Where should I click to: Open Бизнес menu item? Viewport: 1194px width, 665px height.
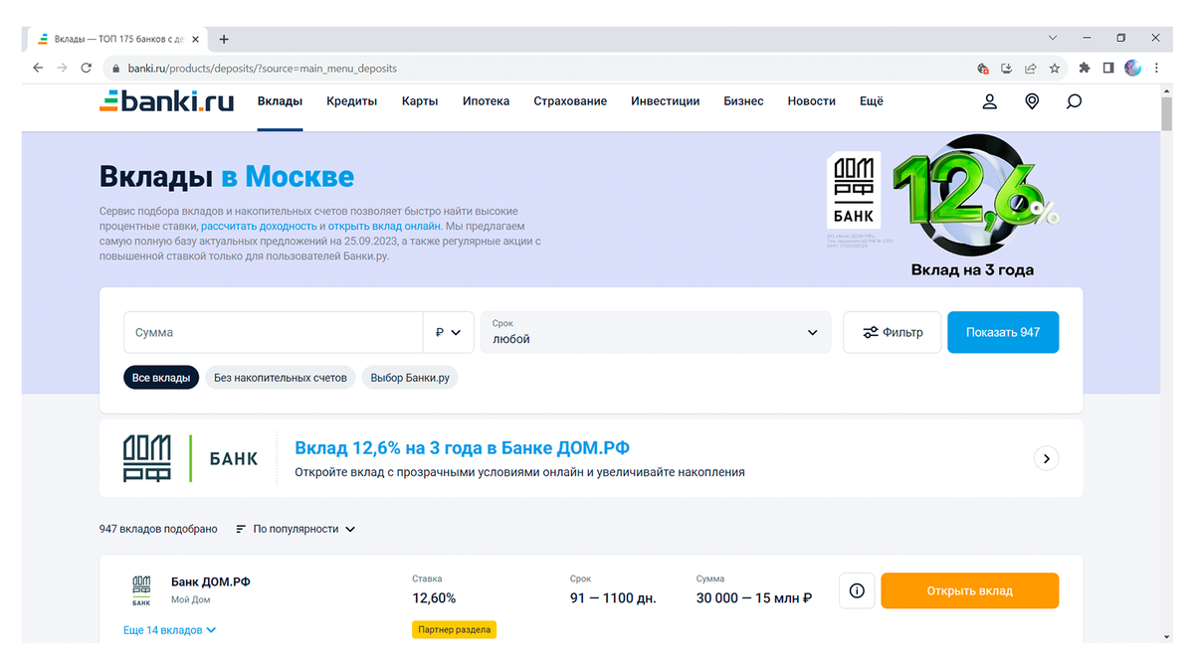[743, 101]
